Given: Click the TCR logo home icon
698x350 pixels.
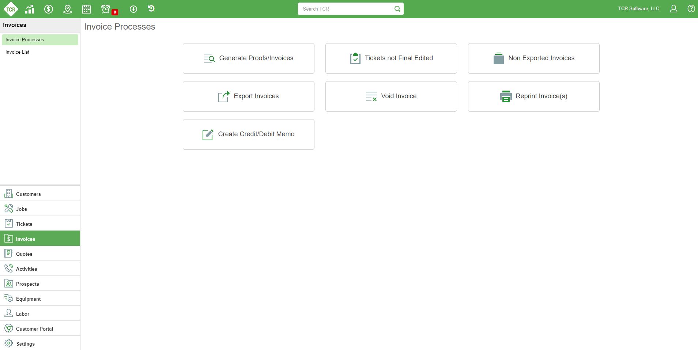Looking at the screenshot, I should 11,9.
